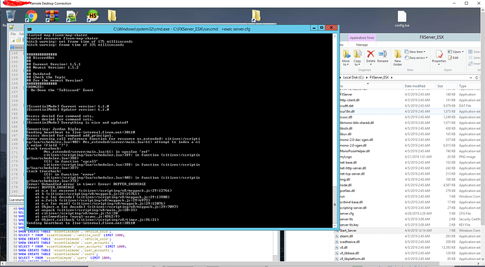Expand Properties dropdown arrow in ribbon
485x267 pixels.
[439, 64]
